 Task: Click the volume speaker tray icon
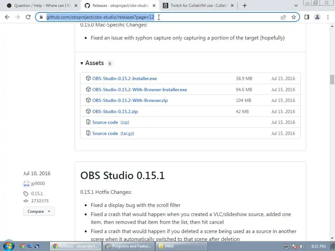tap(302, 246)
